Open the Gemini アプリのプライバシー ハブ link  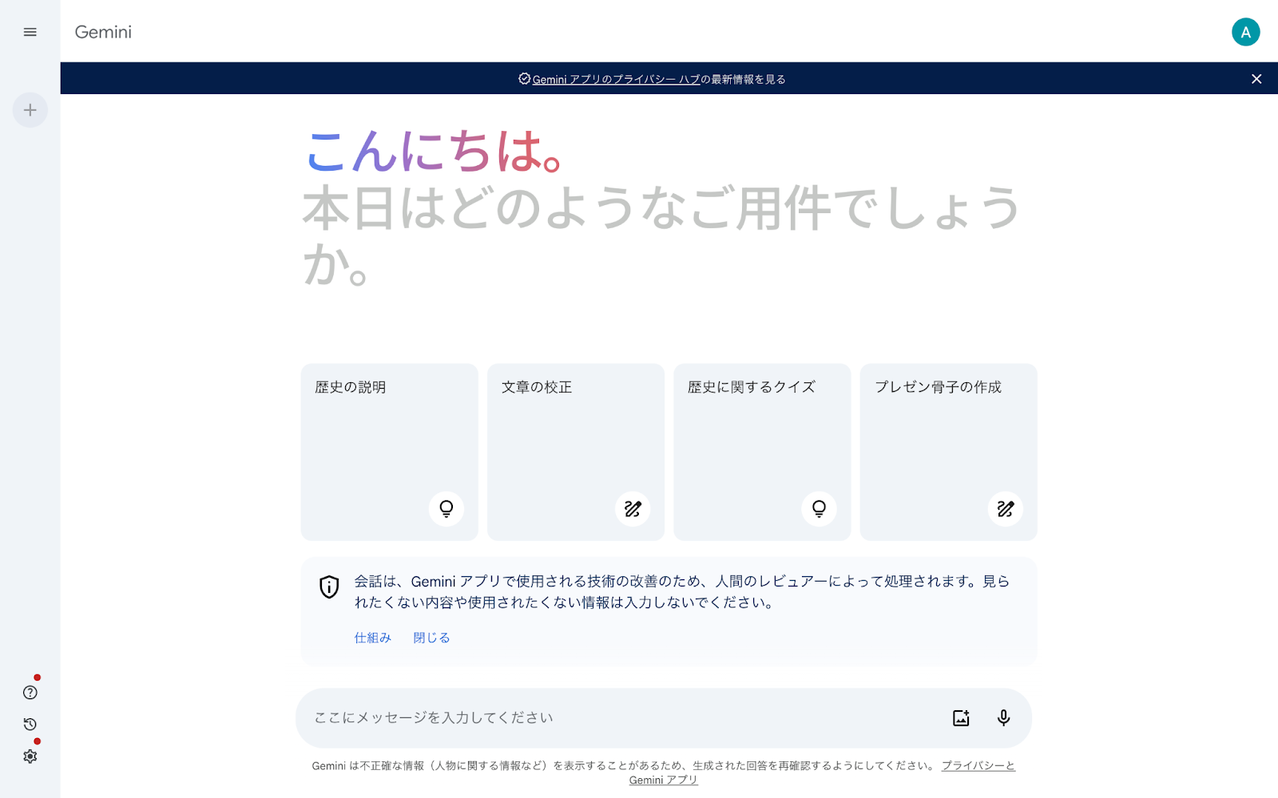coord(616,79)
